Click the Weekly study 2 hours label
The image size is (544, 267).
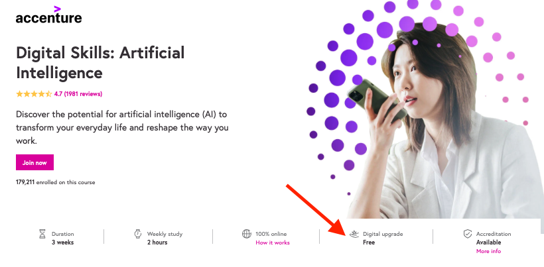165,239
